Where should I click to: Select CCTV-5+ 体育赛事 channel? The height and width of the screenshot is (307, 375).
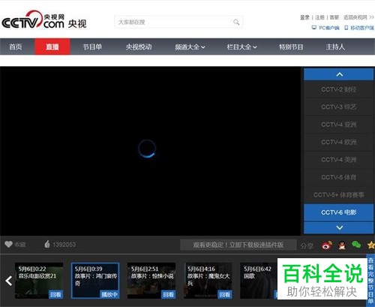339,194
